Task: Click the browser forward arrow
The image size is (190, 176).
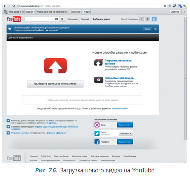Action: (x=9, y=6)
